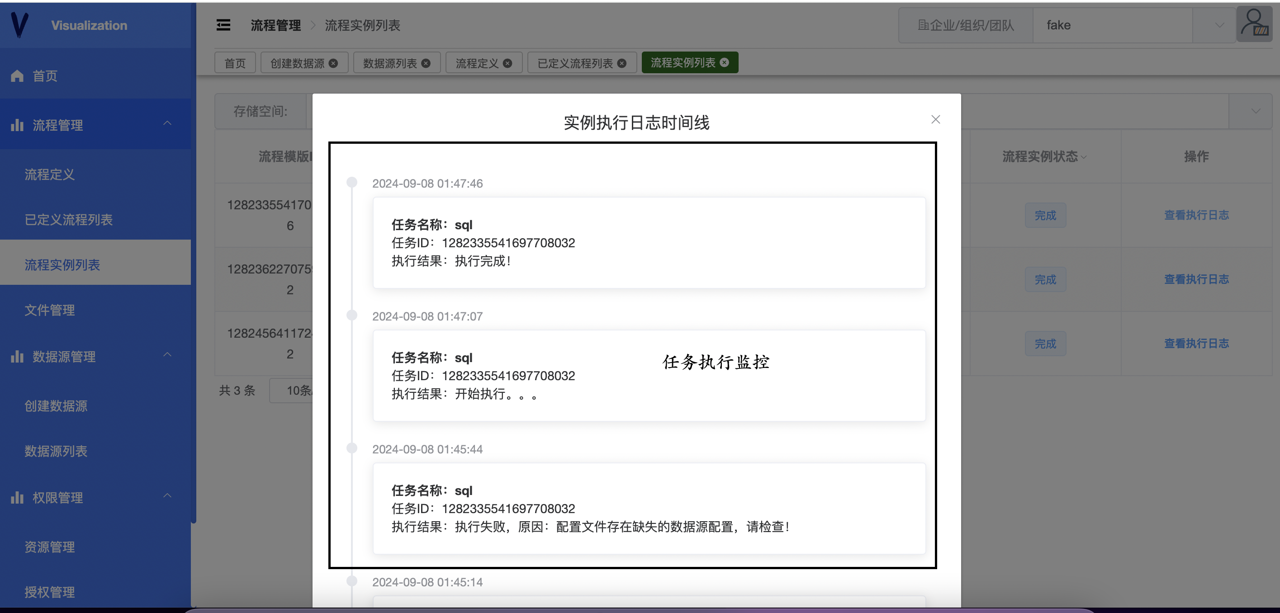This screenshot has height=613, width=1280.
Task: Click 实例执行日志时间线 dialog title
Action: (x=636, y=122)
